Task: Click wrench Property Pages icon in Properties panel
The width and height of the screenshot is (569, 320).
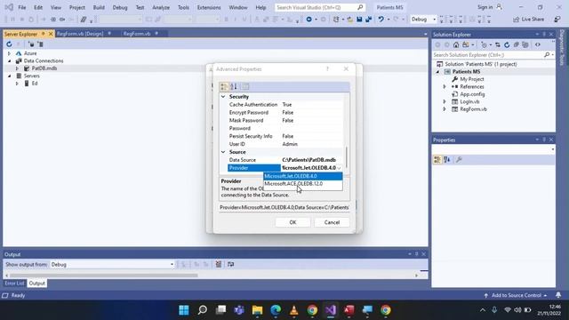Action: 459,160
